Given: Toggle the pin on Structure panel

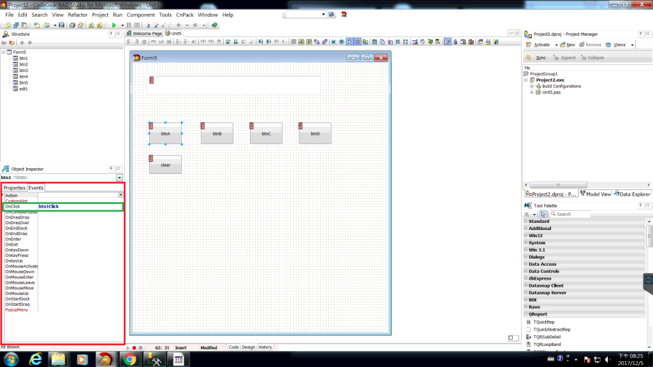Looking at the screenshot, I should pos(111,34).
